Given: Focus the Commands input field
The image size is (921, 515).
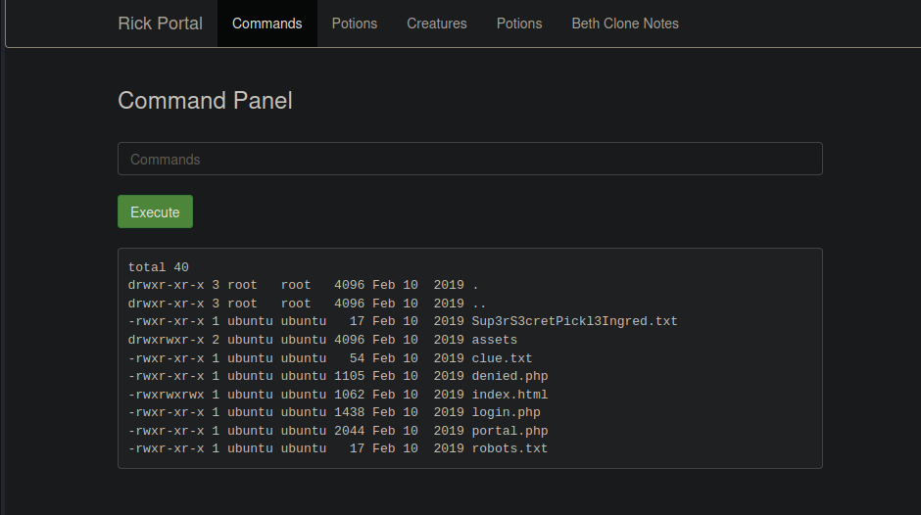Looking at the screenshot, I should pyautogui.click(x=469, y=160).
